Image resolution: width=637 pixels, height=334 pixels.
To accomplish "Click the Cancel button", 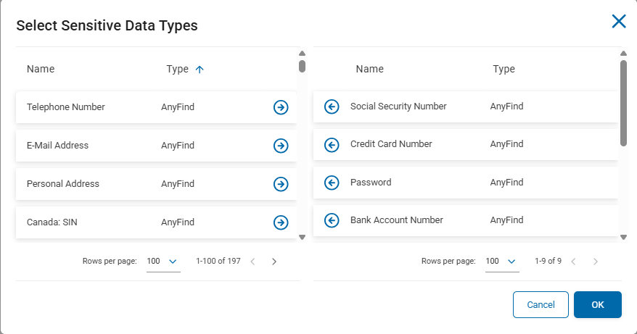I will click(x=541, y=305).
